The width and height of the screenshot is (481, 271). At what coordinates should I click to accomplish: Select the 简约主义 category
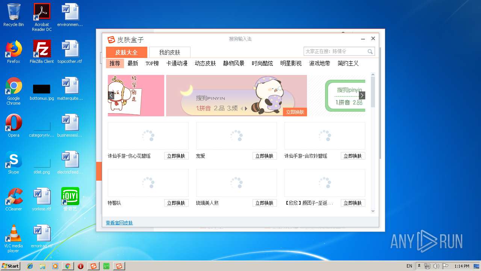[x=348, y=63]
